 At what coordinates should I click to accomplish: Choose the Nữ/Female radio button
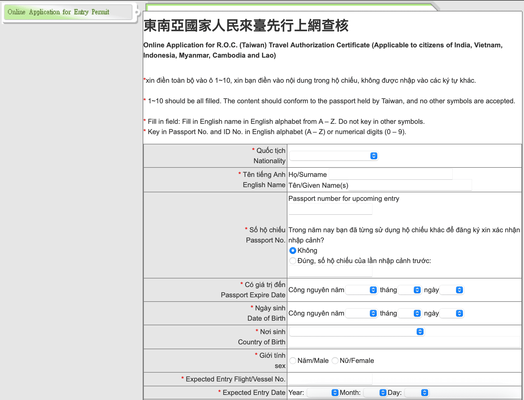click(x=335, y=361)
